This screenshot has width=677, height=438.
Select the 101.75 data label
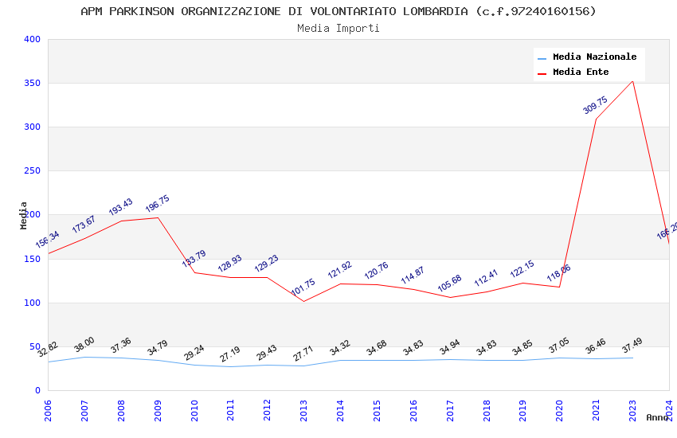pyautogui.click(x=303, y=287)
